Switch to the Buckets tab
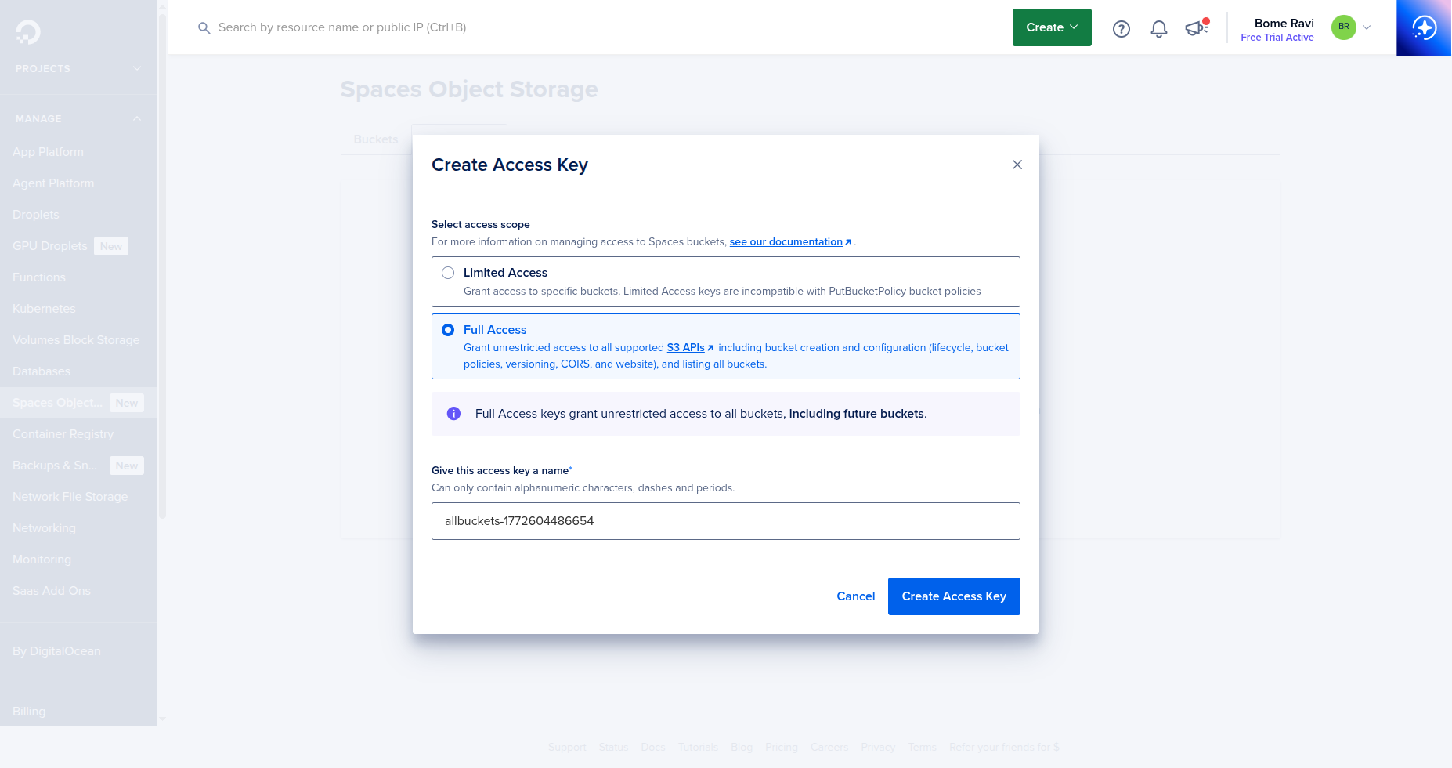The image size is (1452, 768). tap(375, 139)
